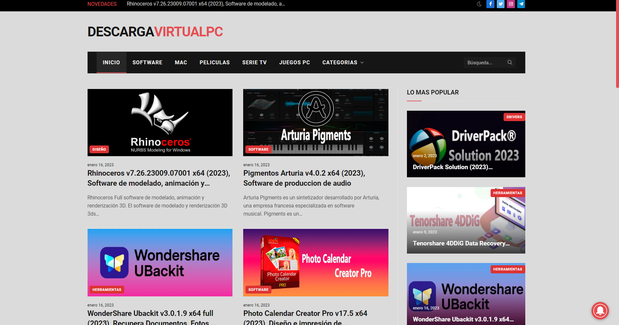Click the LO MAS POPULAR heading
The height and width of the screenshot is (325, 619).
coord(433,92)
